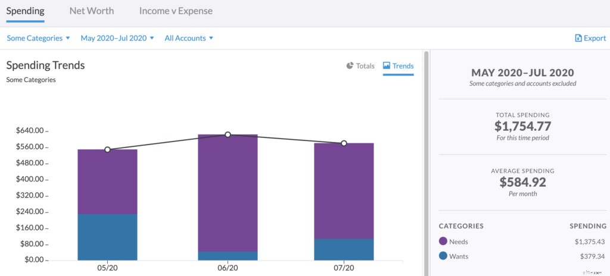Open the May 2020–Jul 2020 date dropdown
Screen dimensions: 610x276
click(x=117, y=38)
